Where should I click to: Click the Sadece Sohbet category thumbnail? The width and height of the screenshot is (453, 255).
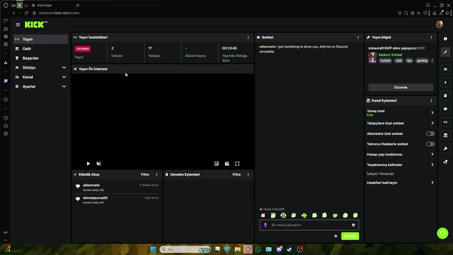click(x=372, y=58)
